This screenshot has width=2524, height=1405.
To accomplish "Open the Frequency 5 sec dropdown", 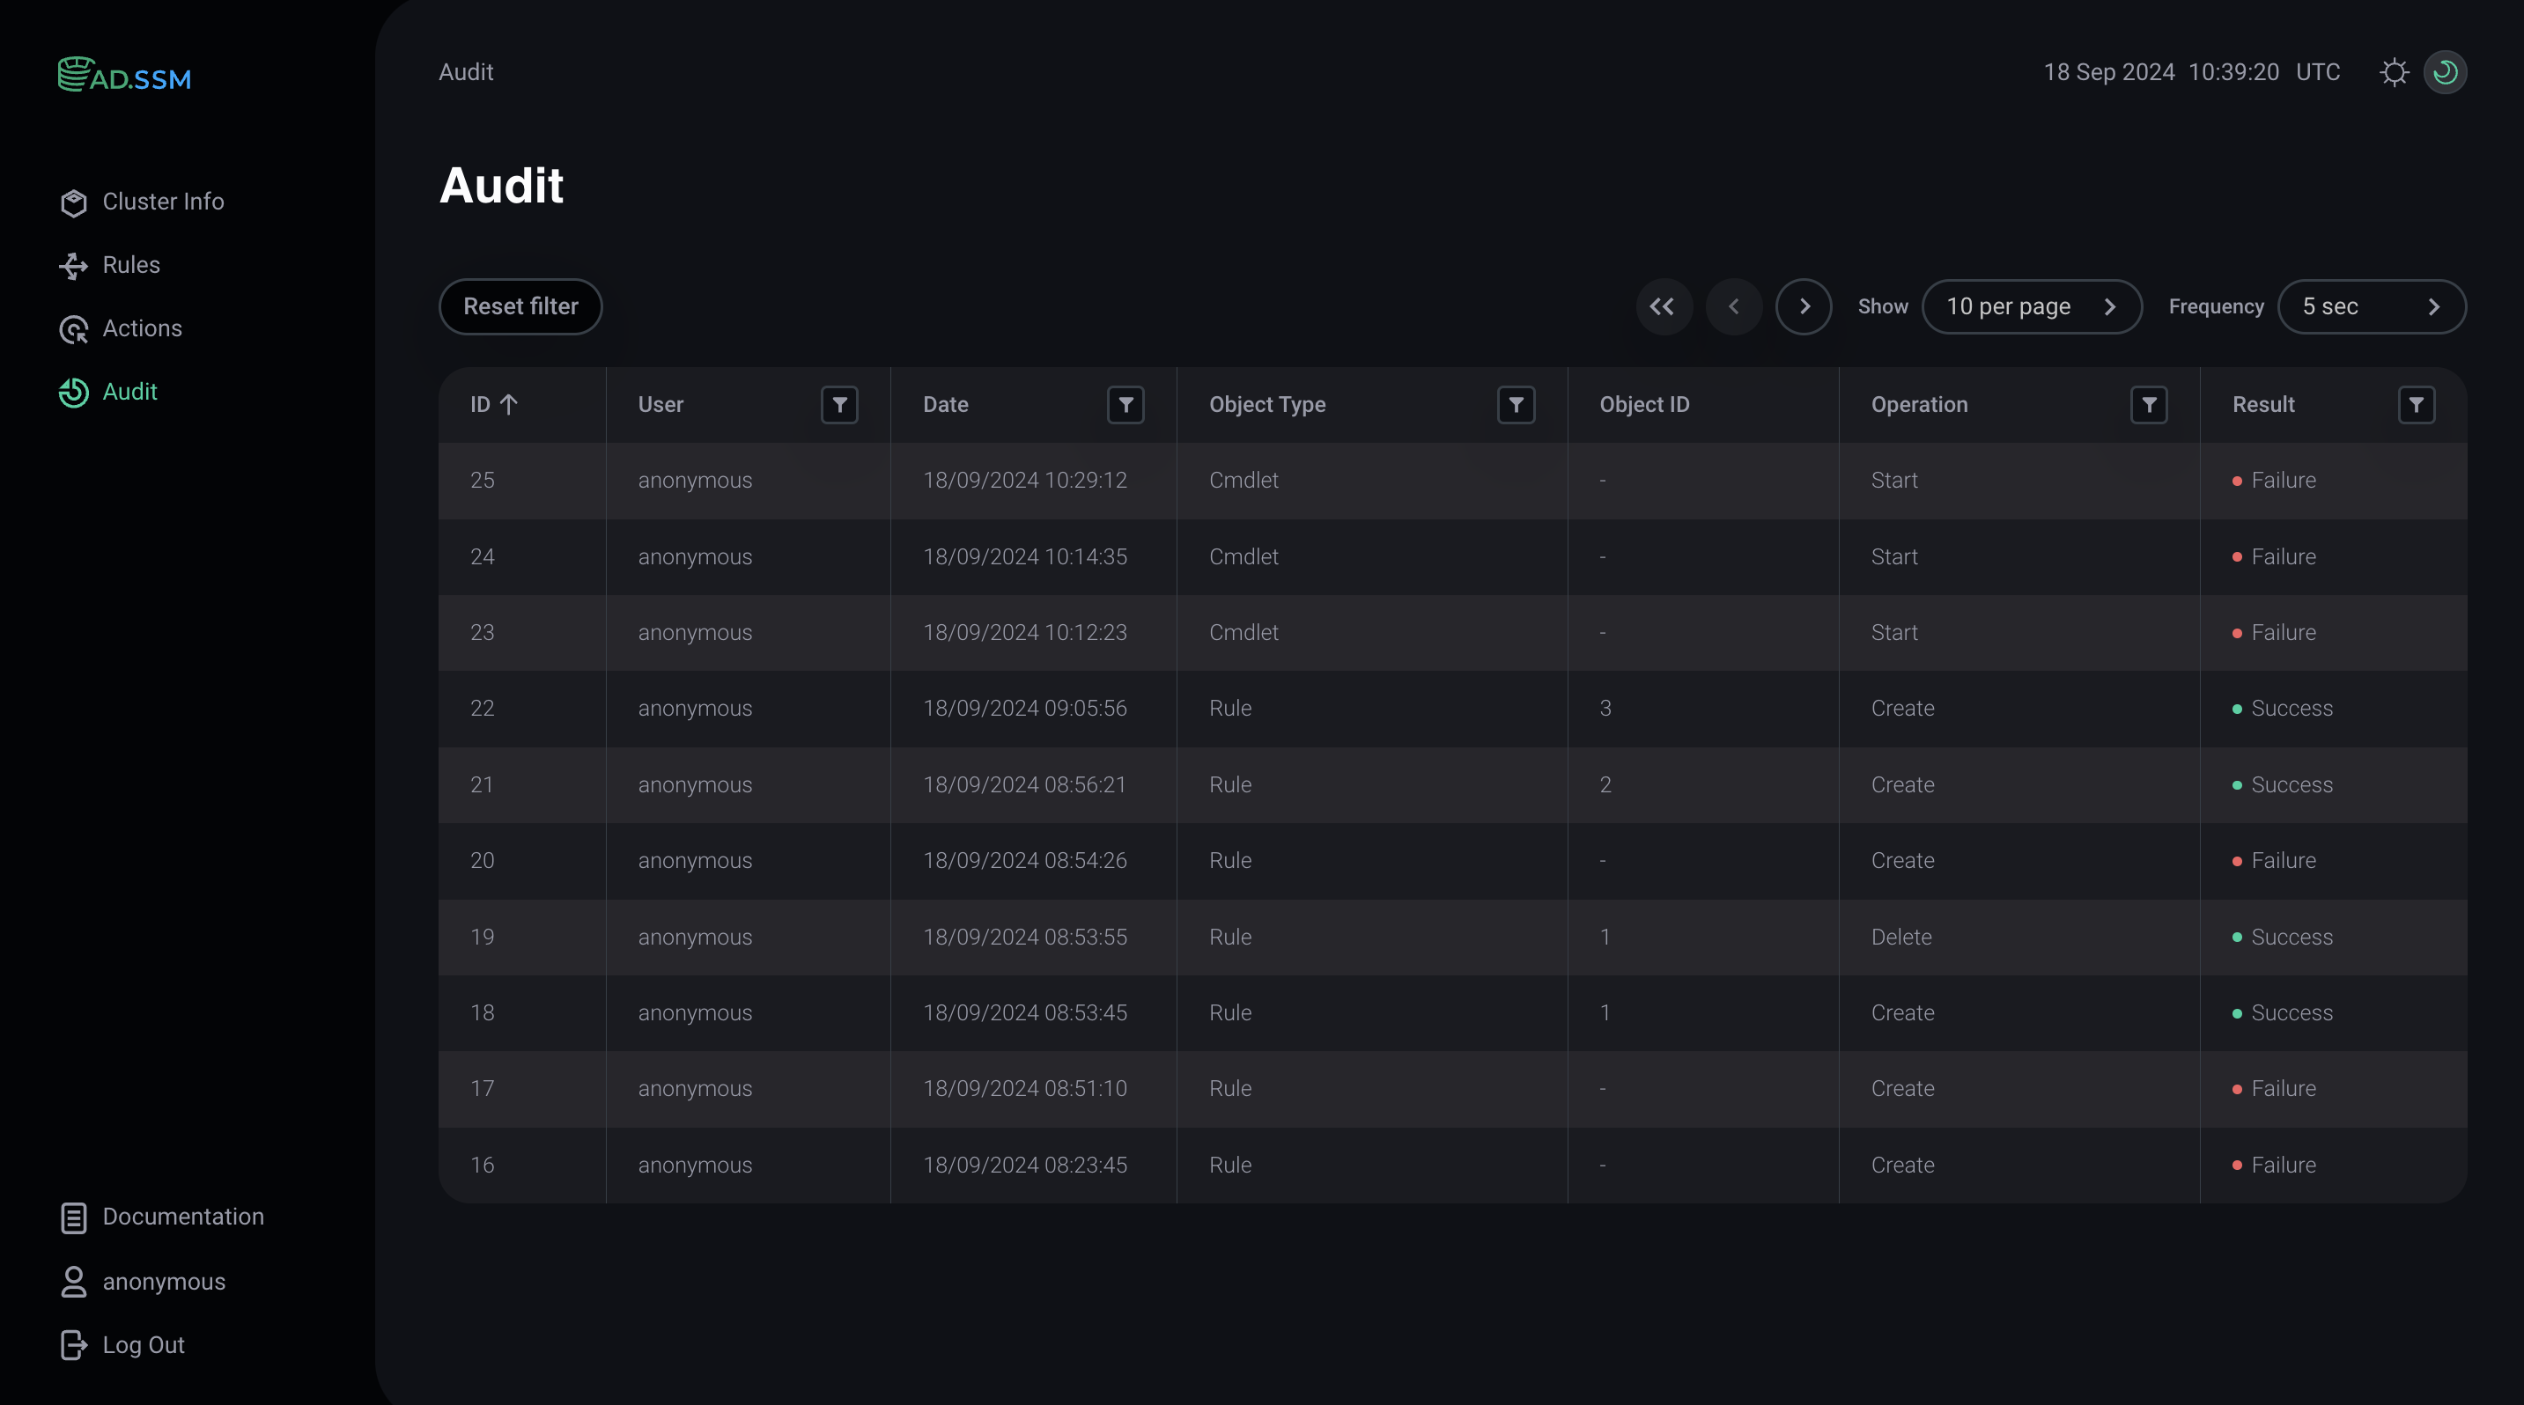I will pyautogui.click(x=2370, y=306).
